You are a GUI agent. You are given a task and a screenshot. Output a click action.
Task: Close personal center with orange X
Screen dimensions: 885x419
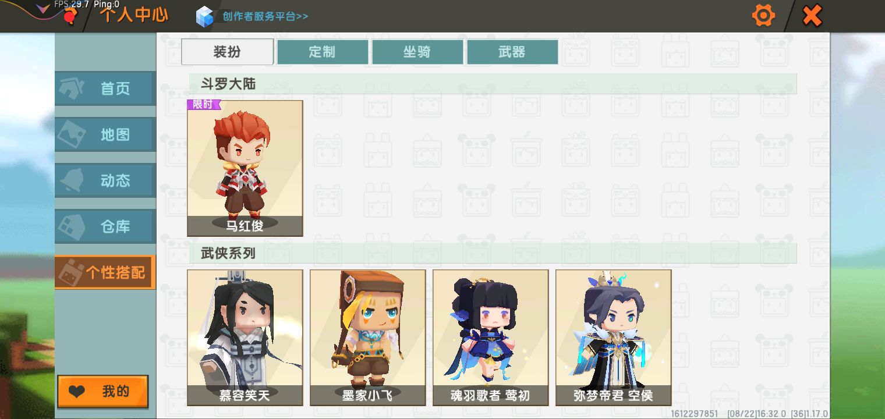tap(812, 16)
